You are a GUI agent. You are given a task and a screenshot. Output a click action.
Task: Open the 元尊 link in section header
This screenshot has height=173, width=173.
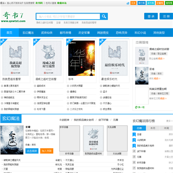point(115,120)
